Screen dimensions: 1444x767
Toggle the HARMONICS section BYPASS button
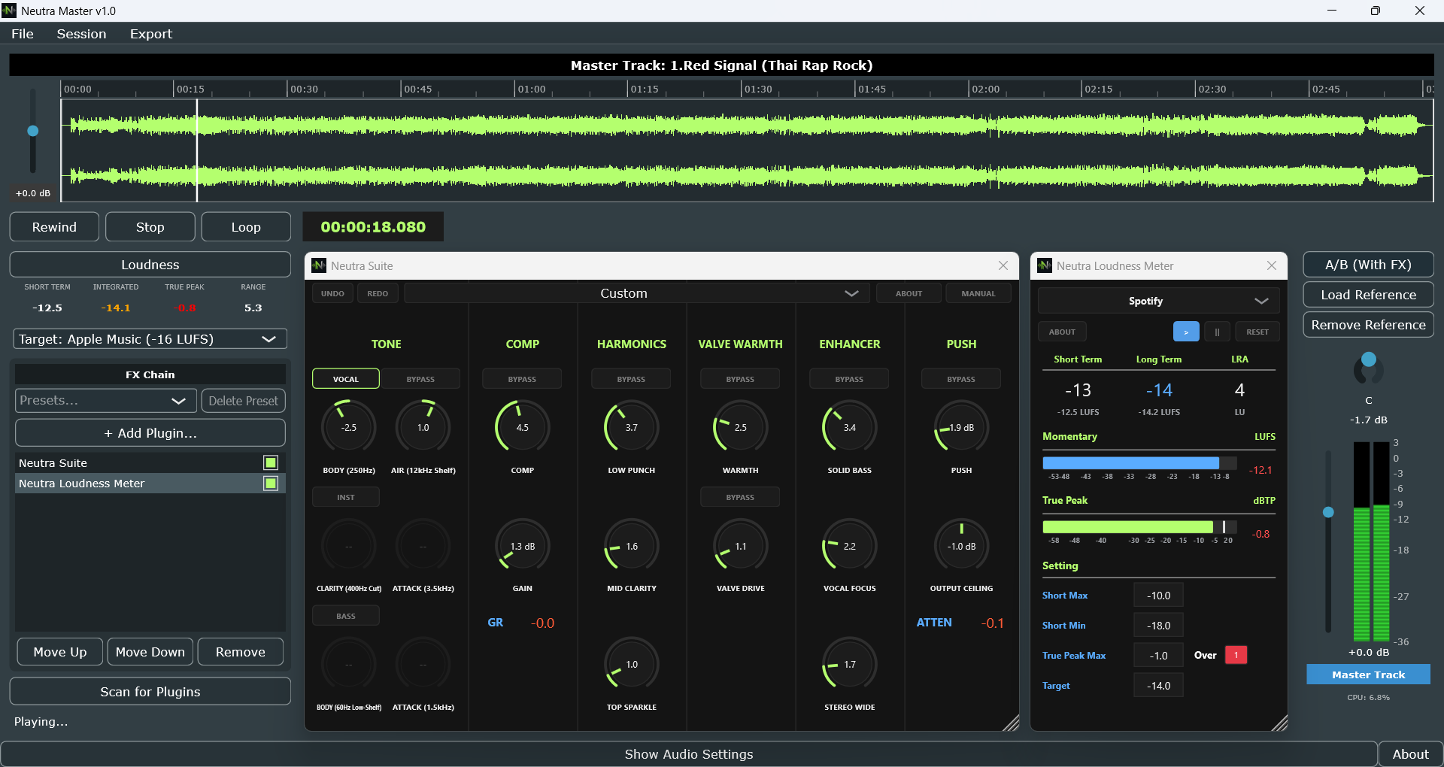click(x=631, y=379)
